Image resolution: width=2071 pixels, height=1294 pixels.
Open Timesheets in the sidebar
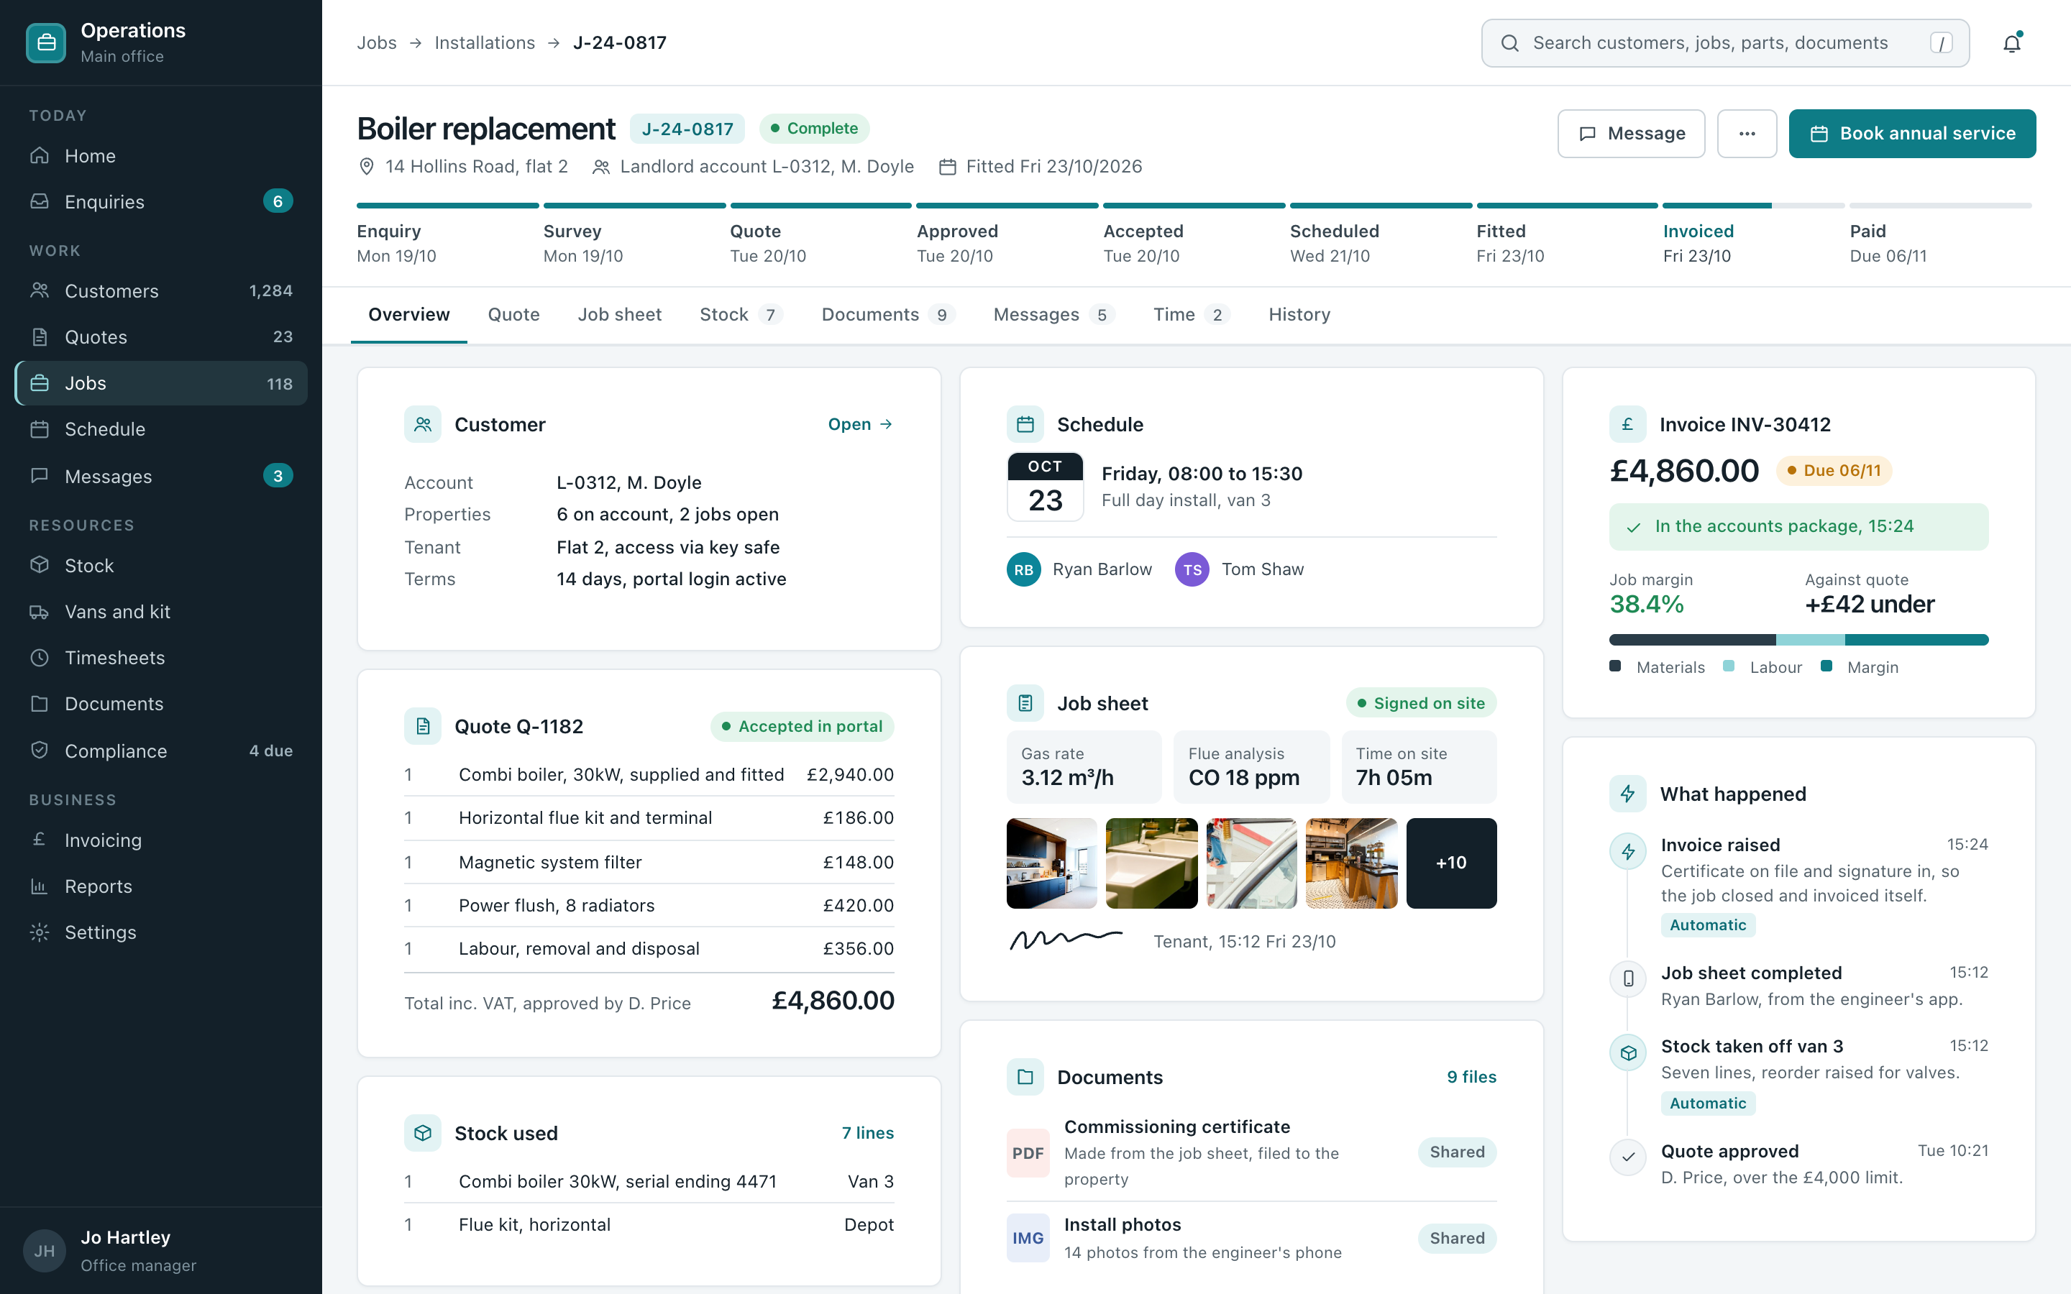[161, 658]
